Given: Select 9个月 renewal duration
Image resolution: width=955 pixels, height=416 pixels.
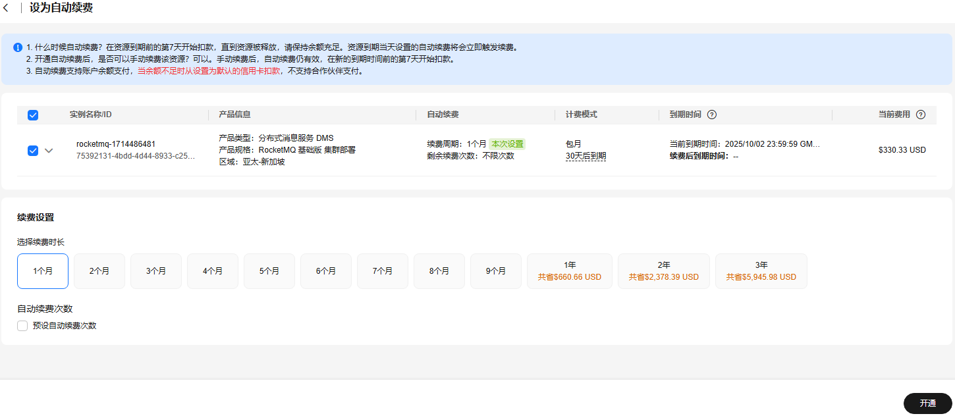Looking at the screenshot, I should pos(496,271).
